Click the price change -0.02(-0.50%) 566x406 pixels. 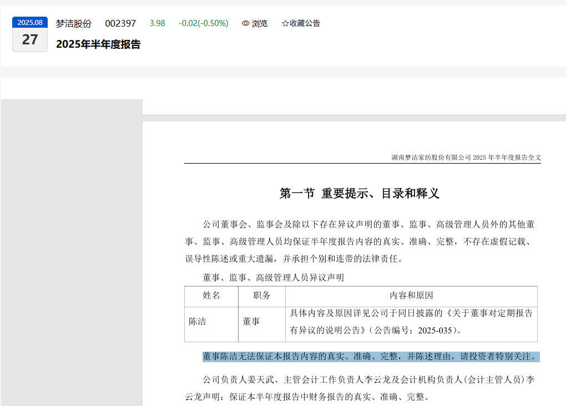pyautogui.click(x=203, y=23)
